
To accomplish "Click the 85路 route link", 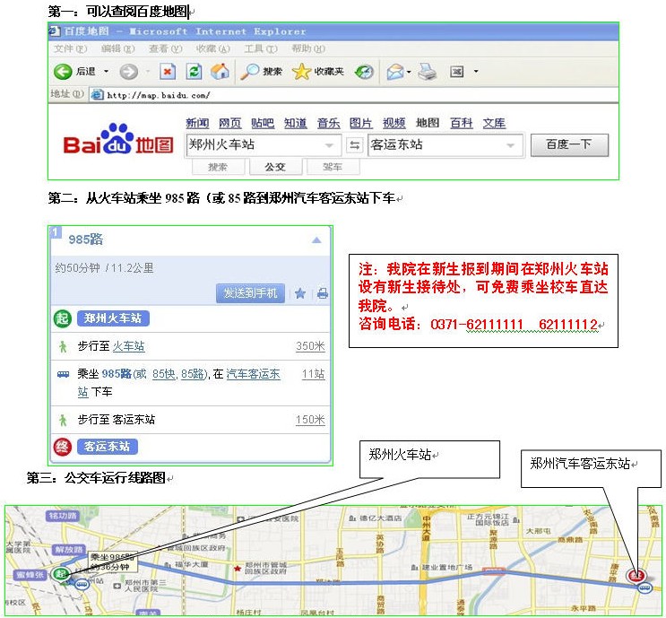I will [x=193, y=374].
